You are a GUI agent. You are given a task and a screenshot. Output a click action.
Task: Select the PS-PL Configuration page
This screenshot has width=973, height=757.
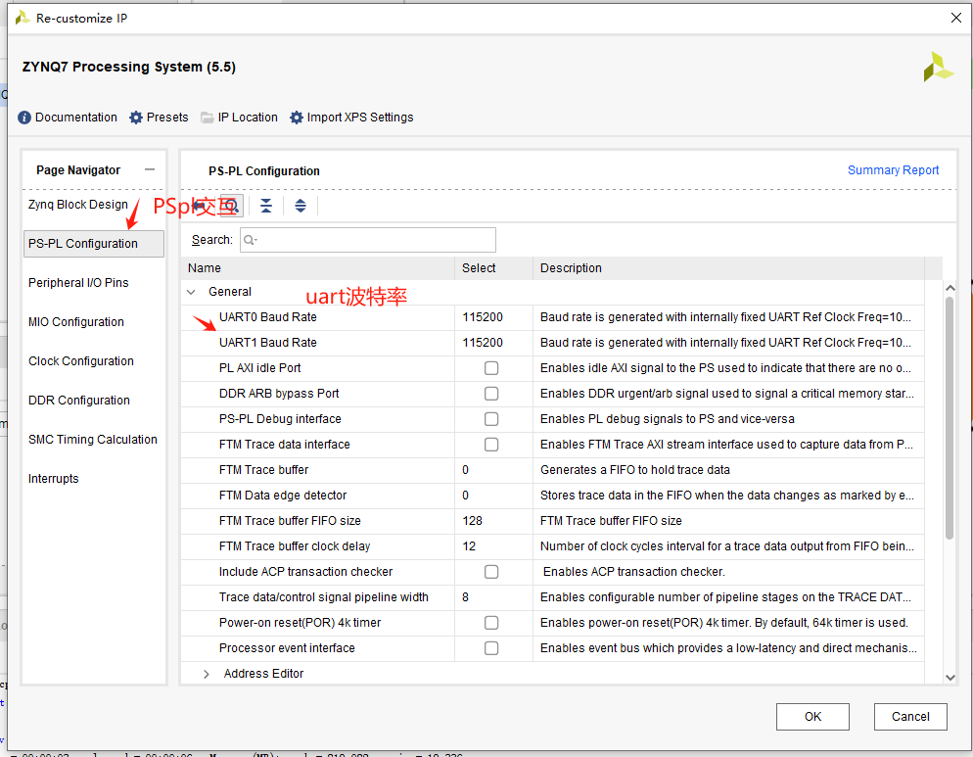tap(94, 244)
